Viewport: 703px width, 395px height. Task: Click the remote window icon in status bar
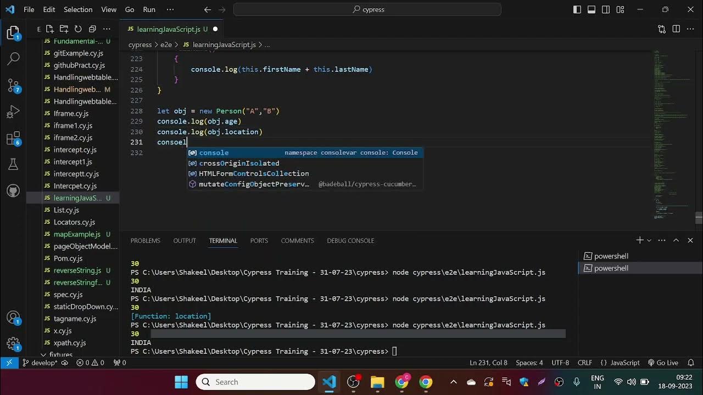[9, 363]
